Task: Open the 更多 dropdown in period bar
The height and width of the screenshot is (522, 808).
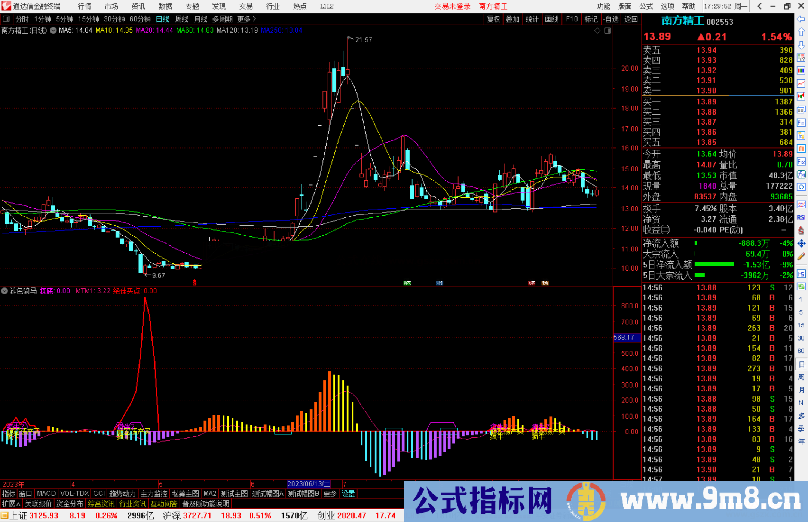Action: click(x=243, y=19)
